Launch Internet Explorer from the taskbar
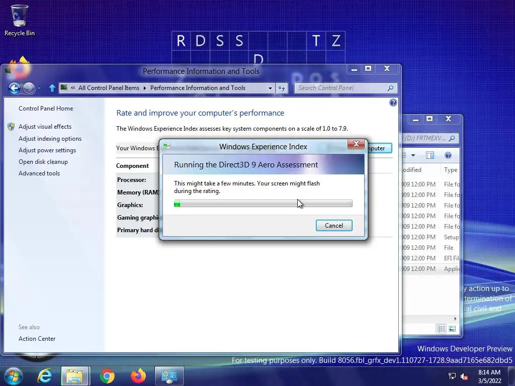 coord(45,376)
